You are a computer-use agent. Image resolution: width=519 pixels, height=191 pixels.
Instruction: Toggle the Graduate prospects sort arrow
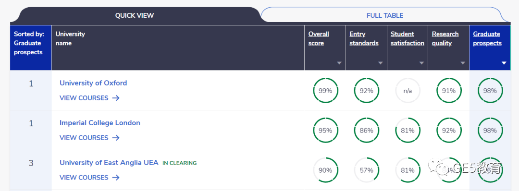[x=504, y=63]
